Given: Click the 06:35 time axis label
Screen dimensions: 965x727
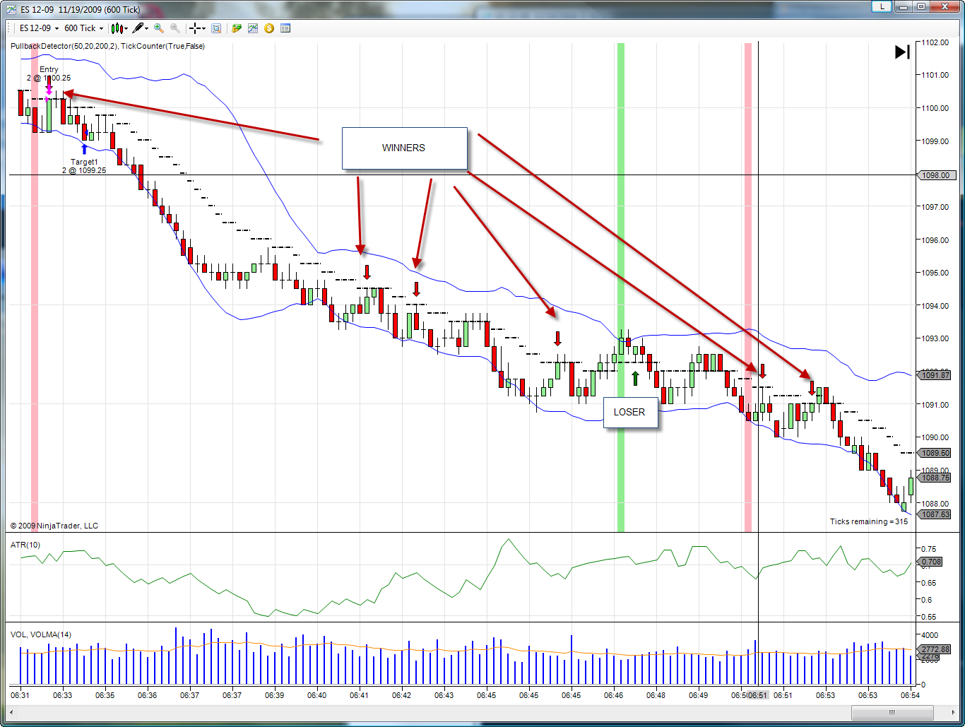Looking at the screenshot, I should coord(105,696).
